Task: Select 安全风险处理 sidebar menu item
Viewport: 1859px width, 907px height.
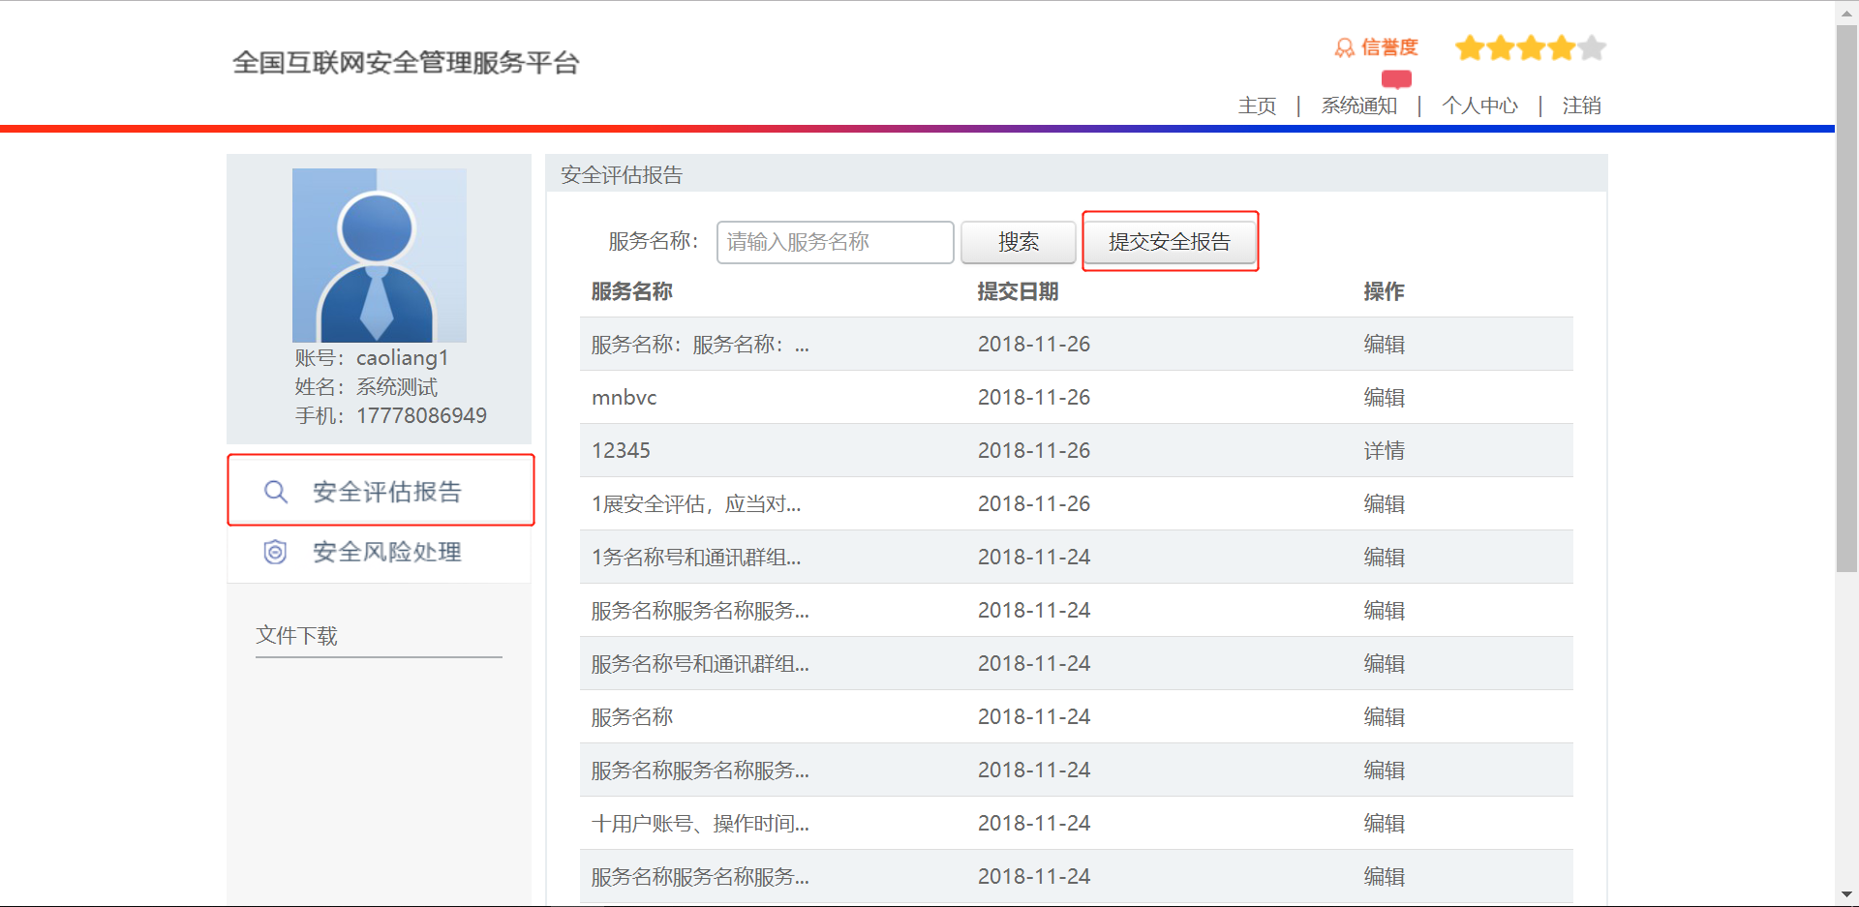Action: (381, 552)
